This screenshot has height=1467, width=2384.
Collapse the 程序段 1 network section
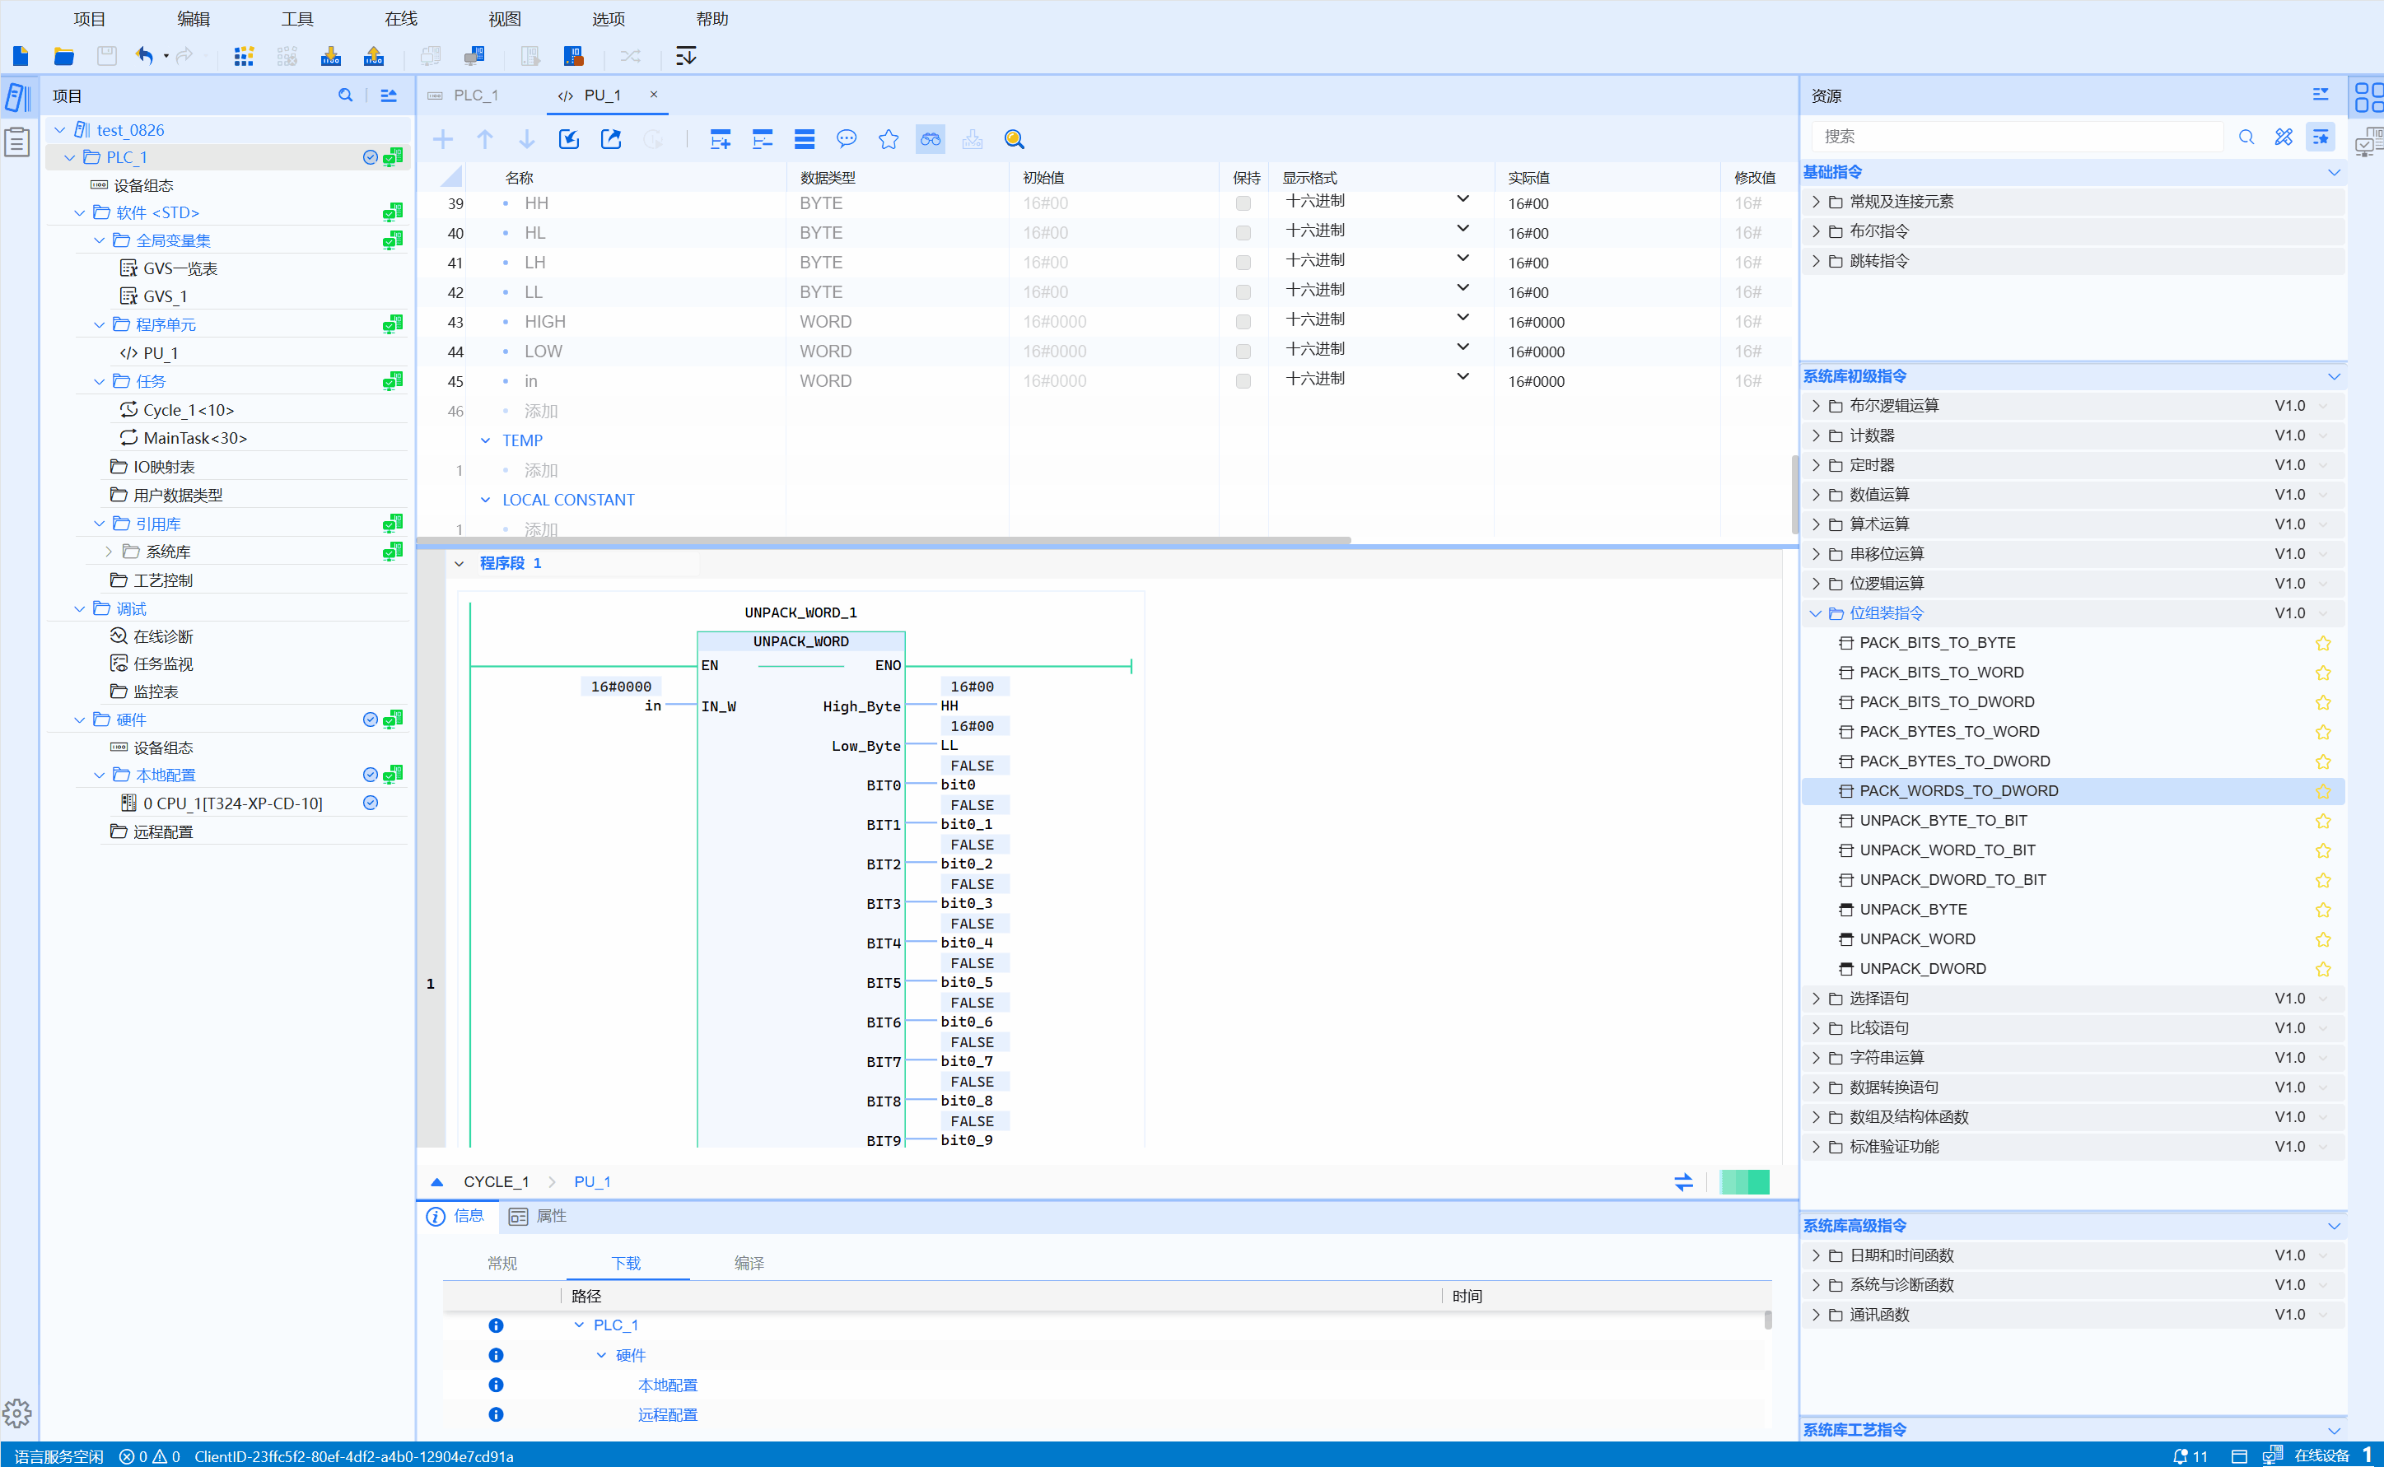(x=460, y=564)
